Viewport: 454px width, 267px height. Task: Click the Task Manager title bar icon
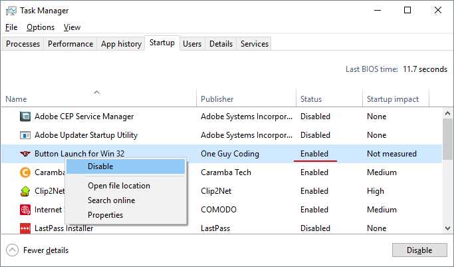[x=11, y=11]
